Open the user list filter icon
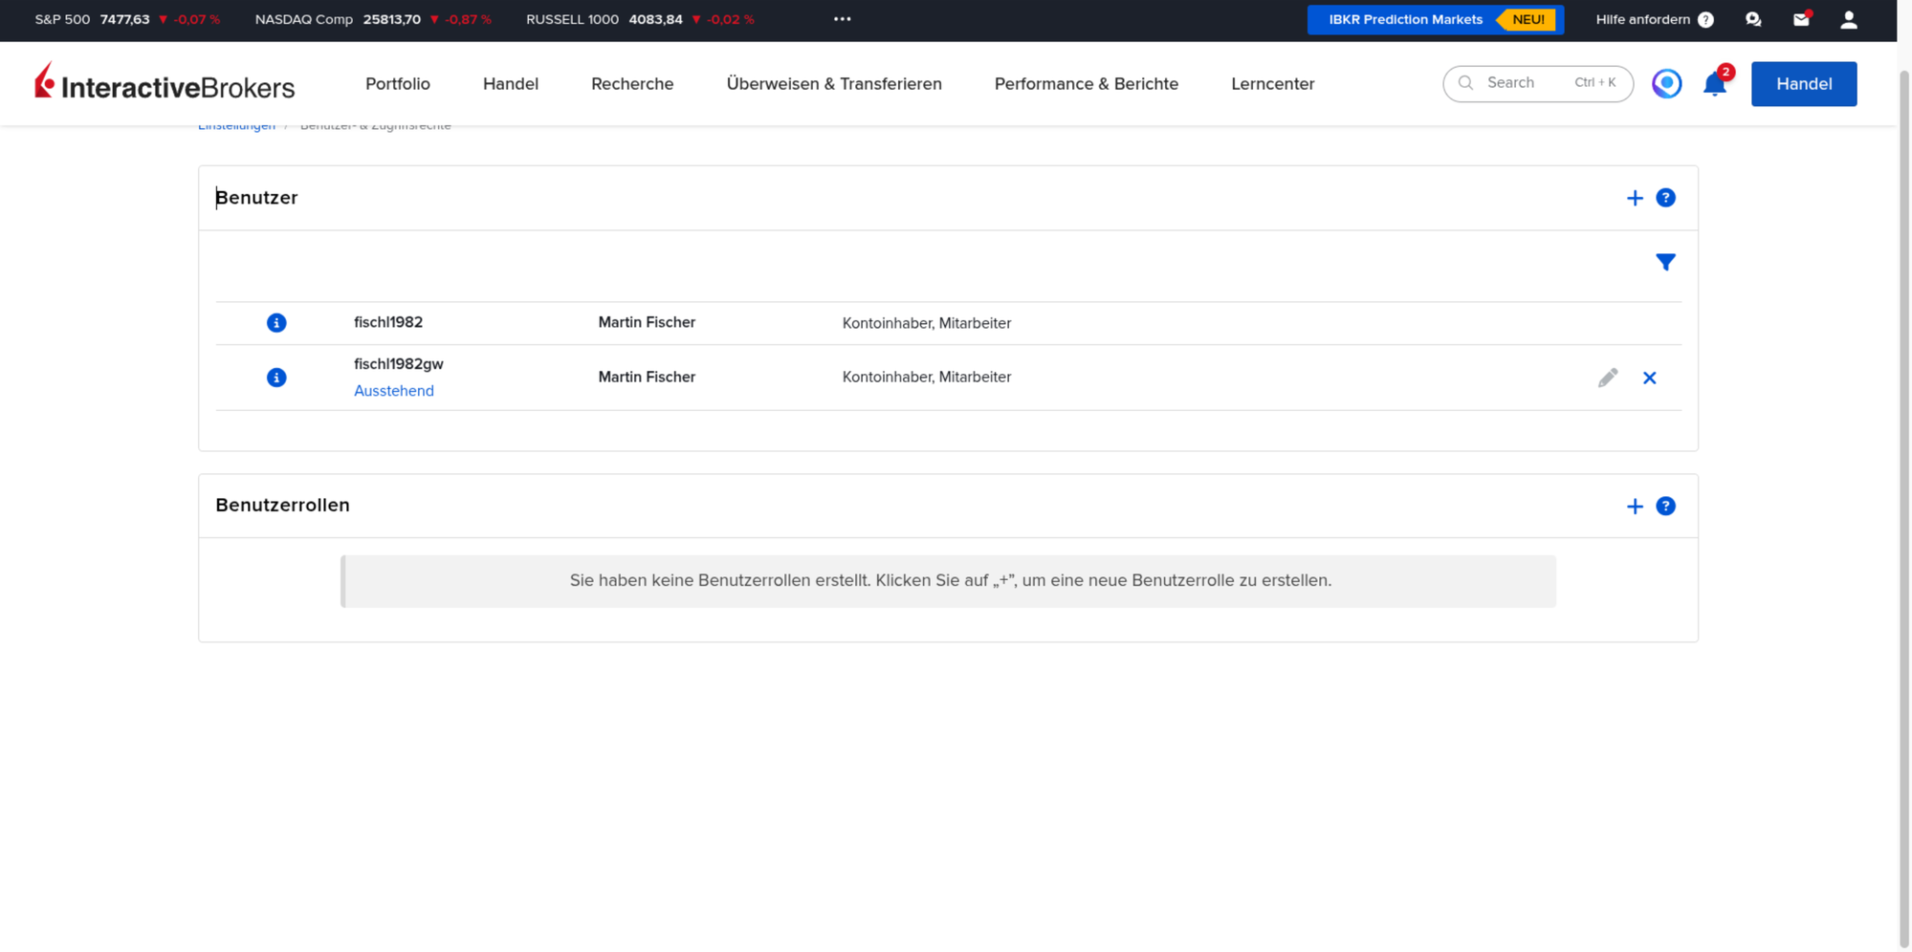This screenshot has width=1912, height=952. [1665, 262]
